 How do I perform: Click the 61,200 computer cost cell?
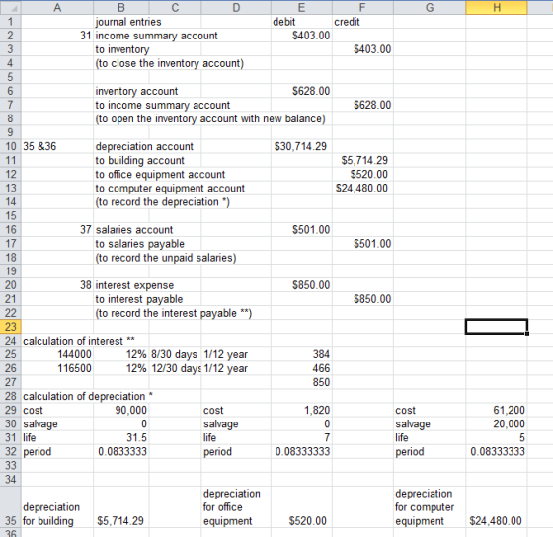pyautogui.click(x=496, y=410)
